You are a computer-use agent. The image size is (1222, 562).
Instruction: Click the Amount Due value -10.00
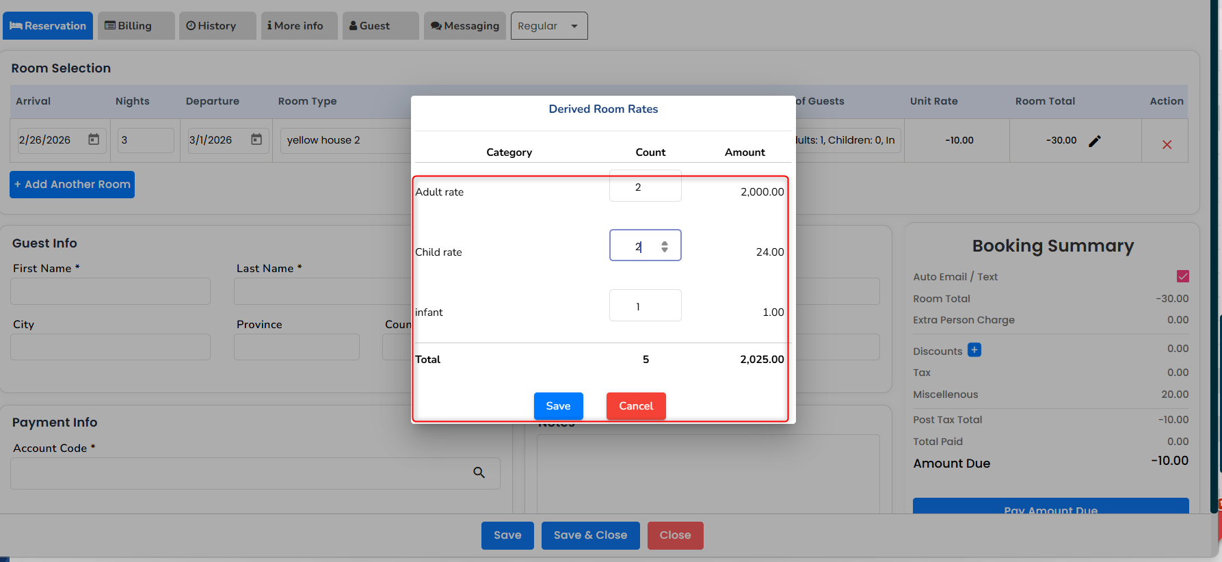pos(1170,461)
